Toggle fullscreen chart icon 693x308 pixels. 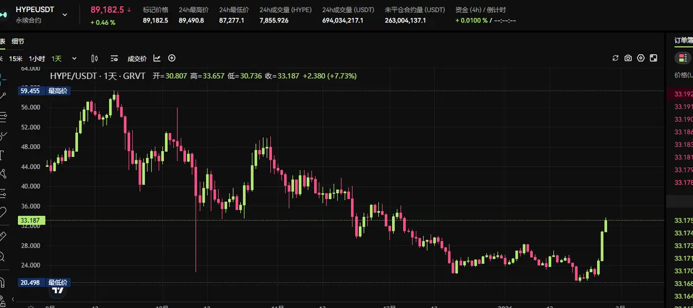(654, 58)
